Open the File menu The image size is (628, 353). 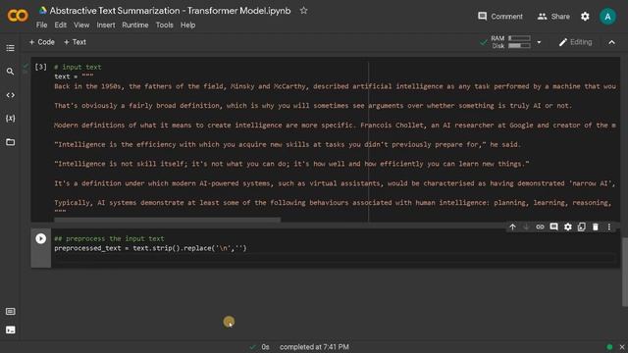tap(41, 25)
